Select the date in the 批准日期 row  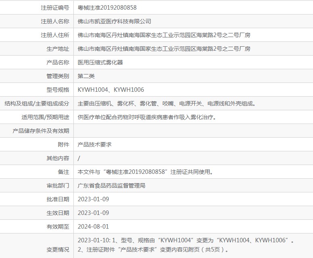click(93, 199)
